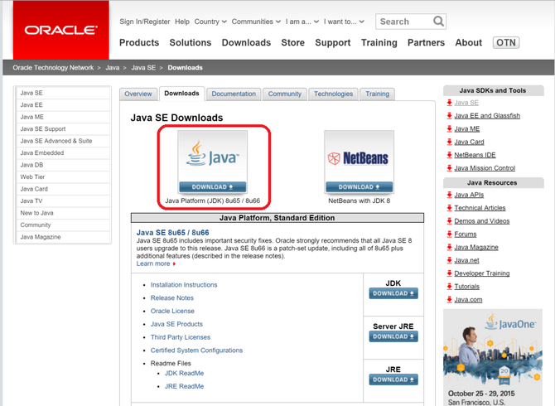Viewport: 555px width, 406px height.
Task: Open Release Notes link
Action: [x=172, y=297]
